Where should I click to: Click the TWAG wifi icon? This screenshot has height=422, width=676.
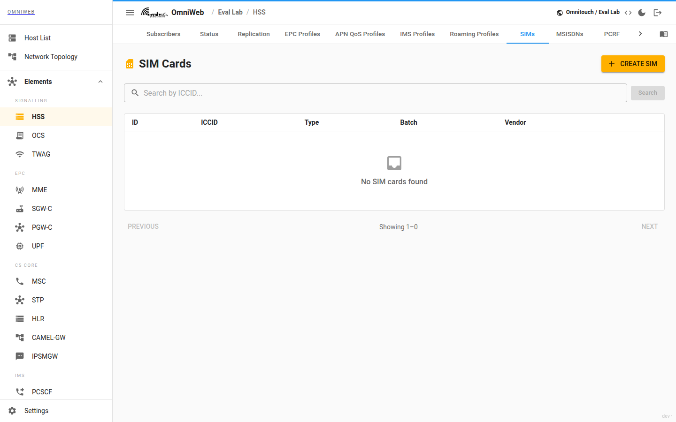coord(20,154)
